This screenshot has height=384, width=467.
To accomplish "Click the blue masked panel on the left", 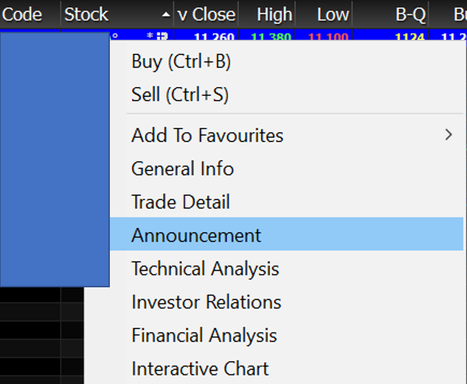I will pos(55,159).
